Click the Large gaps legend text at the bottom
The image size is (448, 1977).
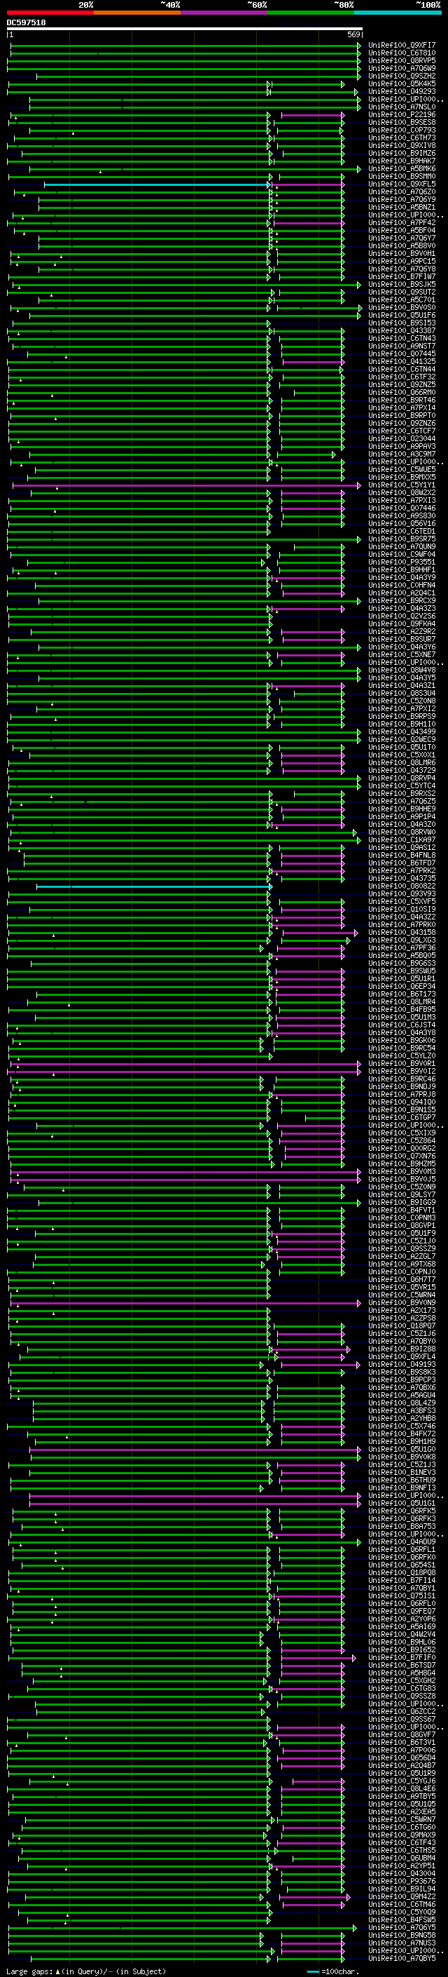pos(87,1971)
